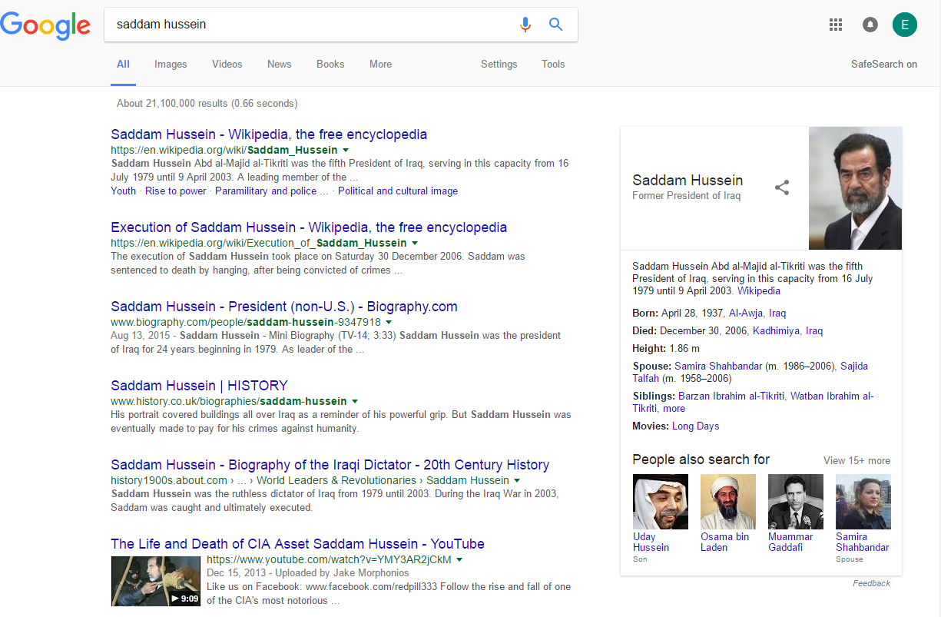
Task: Click the Google logo
Action: click(45, 25)
